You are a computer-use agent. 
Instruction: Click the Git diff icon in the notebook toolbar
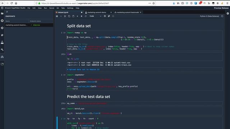coord(109,16)
